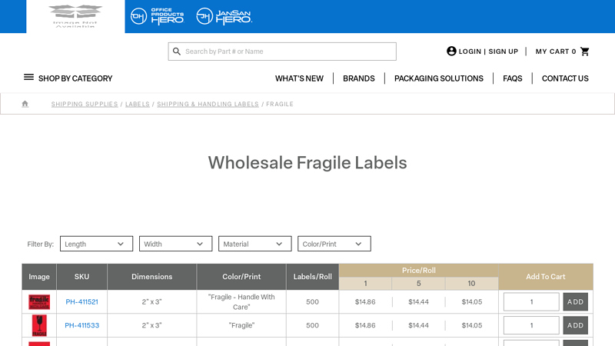Add PH-411521 to cart
The height and width of the screenshot is (346, 615).
click(x=575, y=301)
